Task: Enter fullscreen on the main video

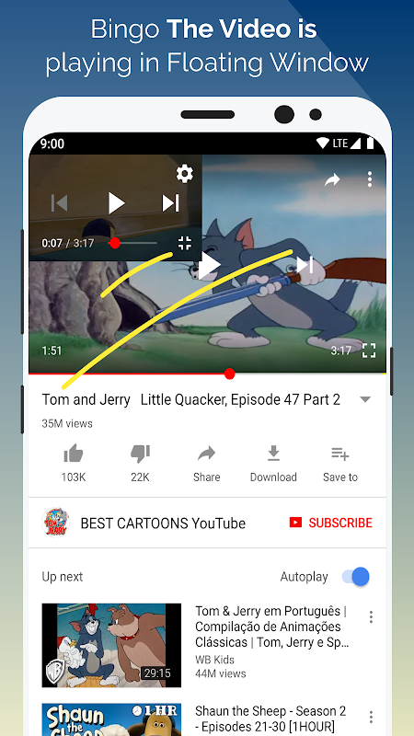Action: point(369,351)
